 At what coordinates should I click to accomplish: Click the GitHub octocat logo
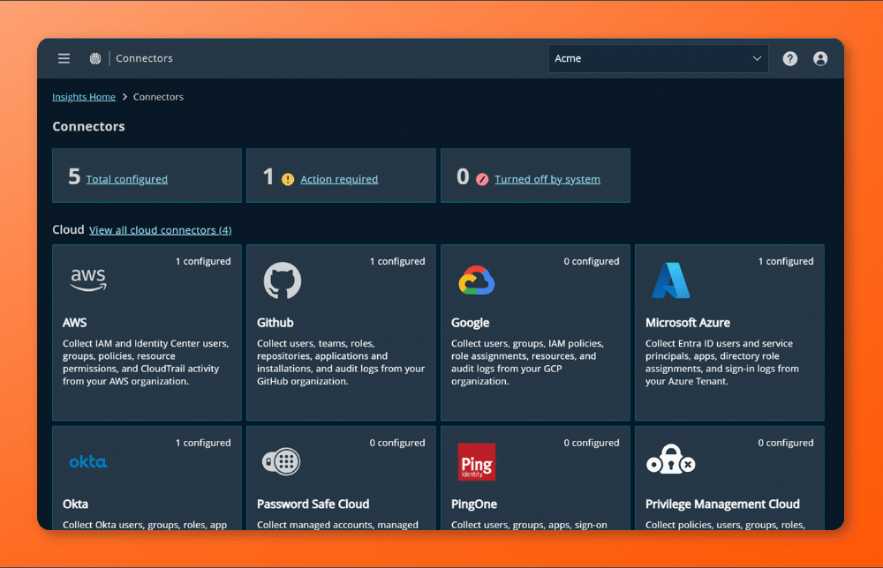(283, 280)
